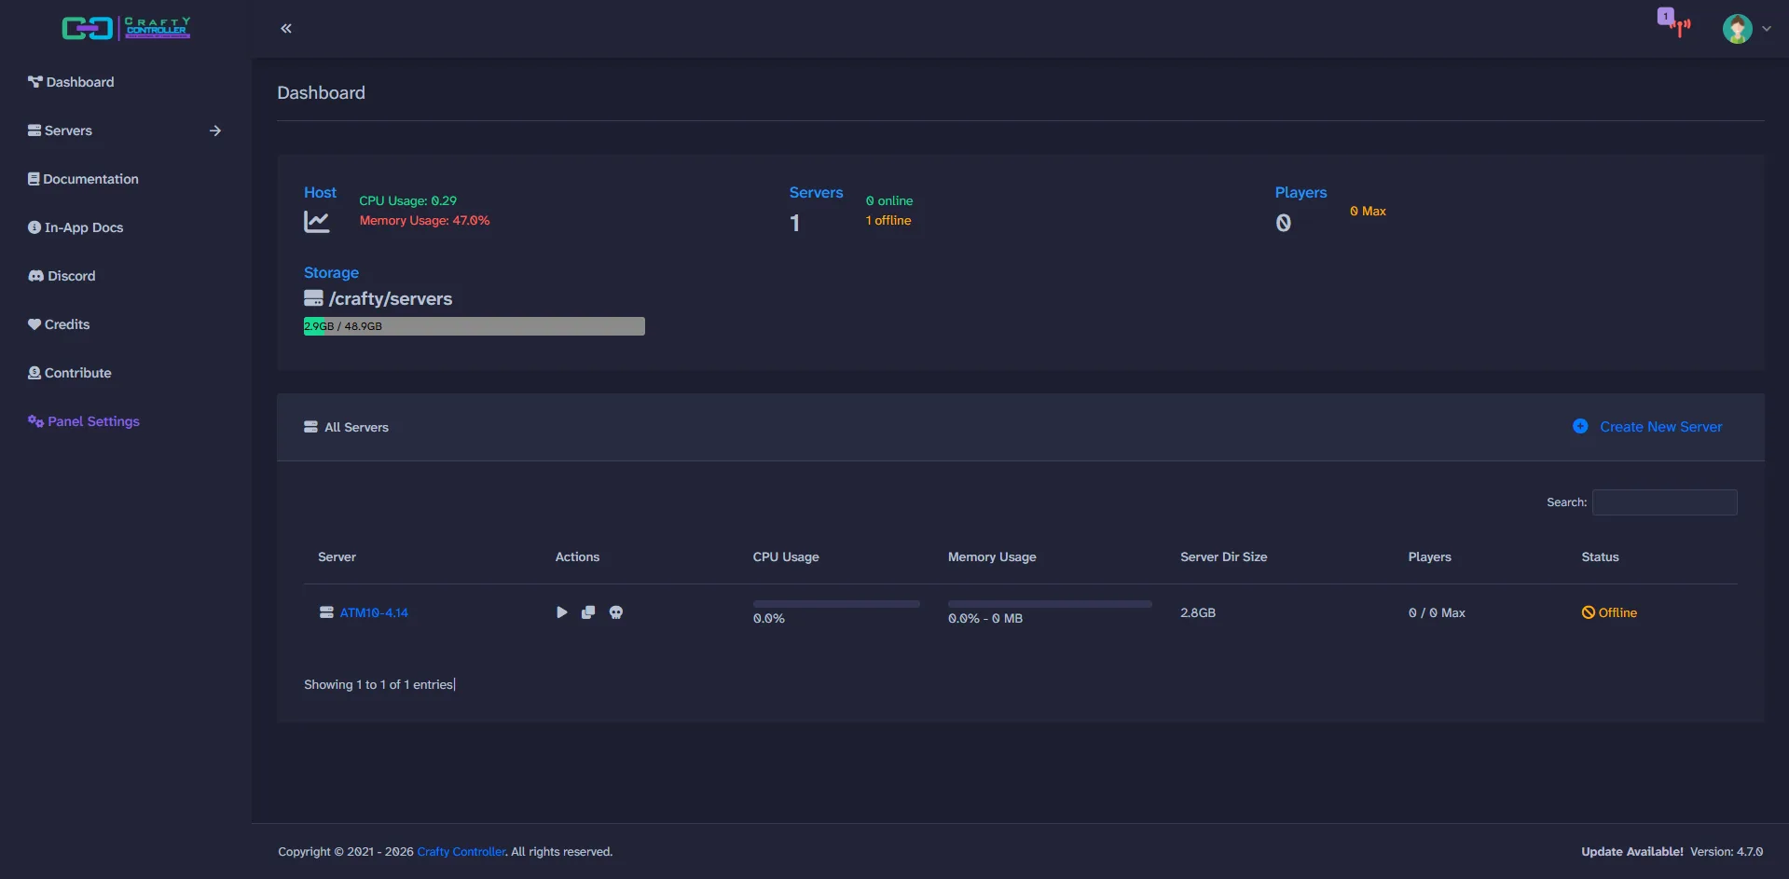
Task: Click the Crafty Controller footer link
Action: pyautogui.click(x=461, y=852)
